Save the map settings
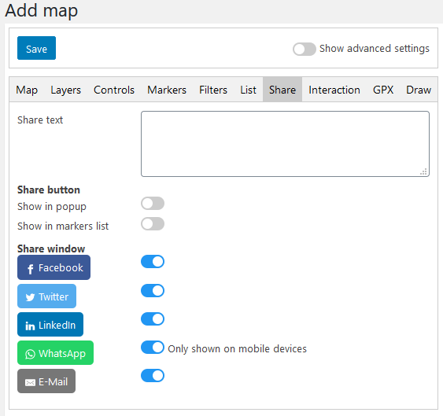 (x=36, y=48)
